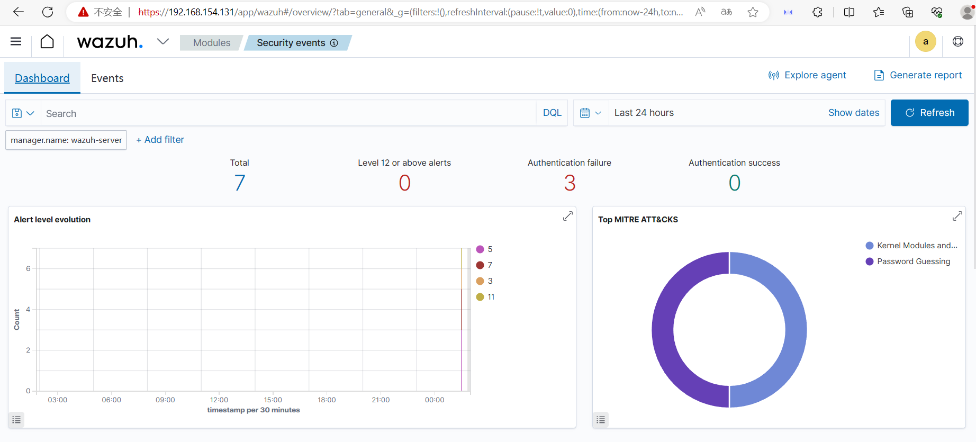This screenshot has height=442, width=976.
Task: Reload the browser page
Action: (48, 12)
